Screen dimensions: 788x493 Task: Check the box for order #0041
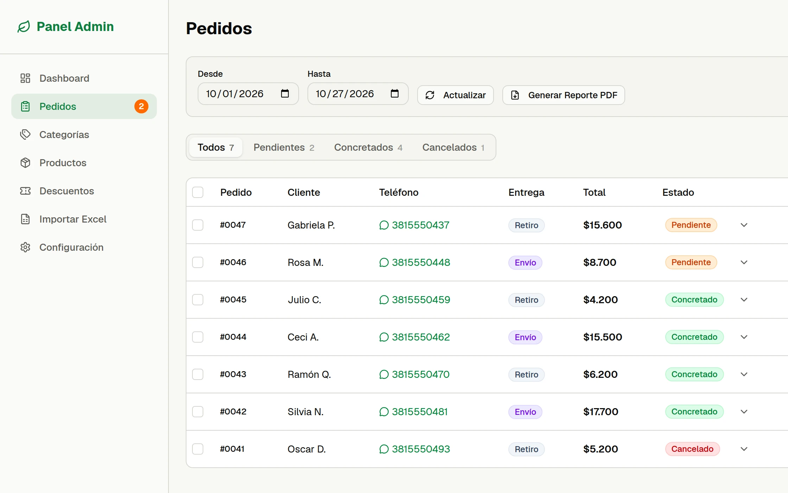(x=198, y=449)
